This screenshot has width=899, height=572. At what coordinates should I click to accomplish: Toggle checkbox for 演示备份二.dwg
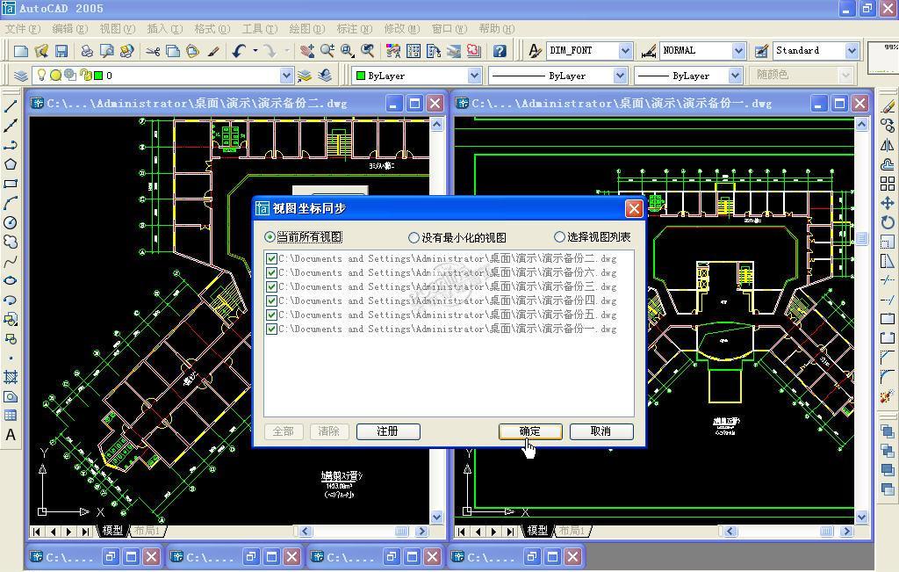[x=272, y=258]
